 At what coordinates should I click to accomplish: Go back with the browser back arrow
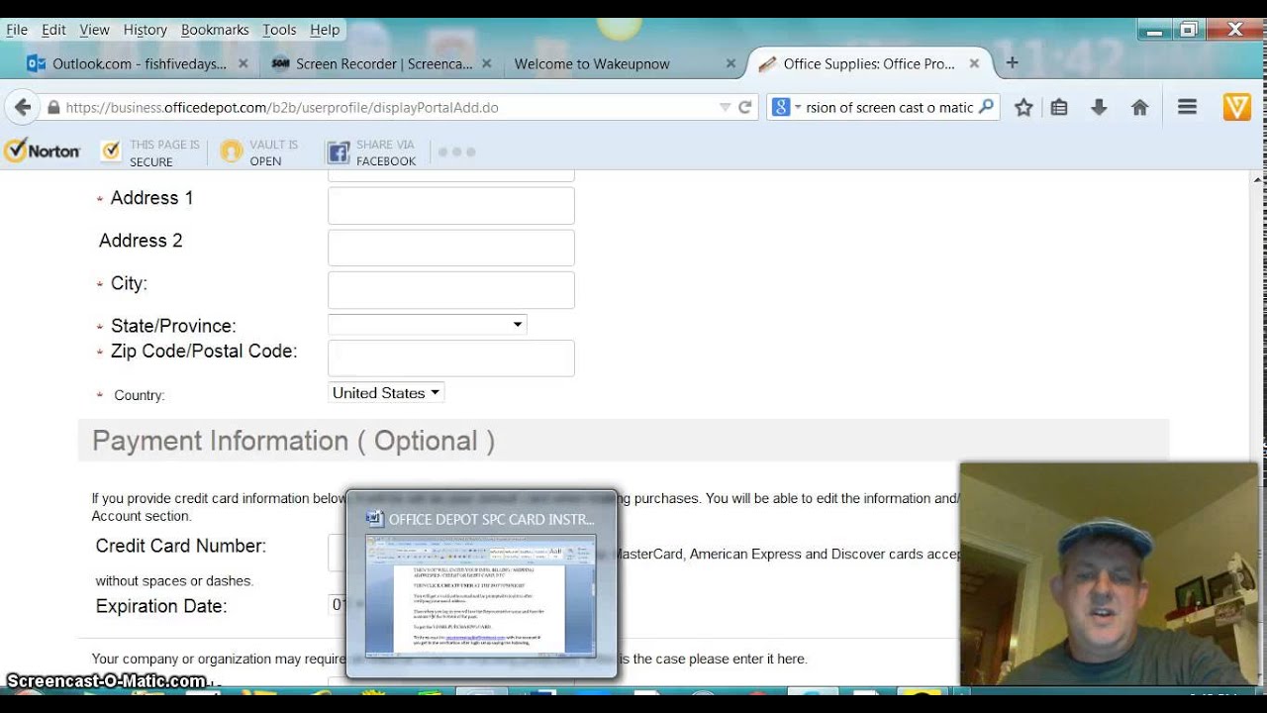(x=23, y=107)
